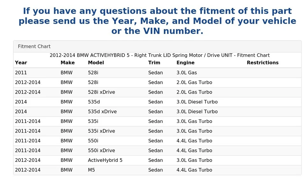Screen dimensions: 306x181
Task: Click the M5 row 4.4L Gas Turbo cell
Action: pos(194,170)
